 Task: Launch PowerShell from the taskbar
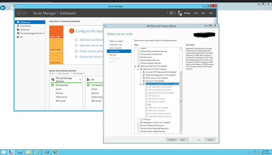[20, 152]
